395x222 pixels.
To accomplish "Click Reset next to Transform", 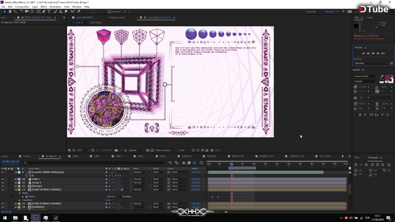I will pos(107,200).
